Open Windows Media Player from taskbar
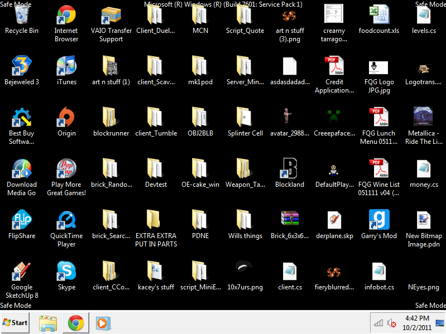 coord(102,322)
